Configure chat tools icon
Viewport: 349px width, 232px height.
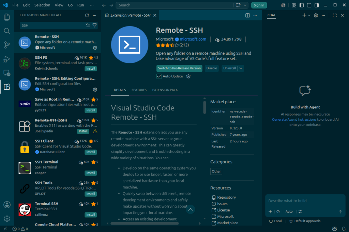pos(300,212)
